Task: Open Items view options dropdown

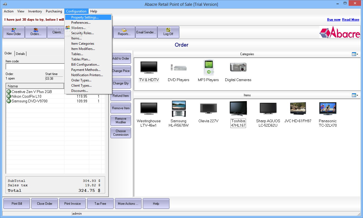Action: coord(355,95)
